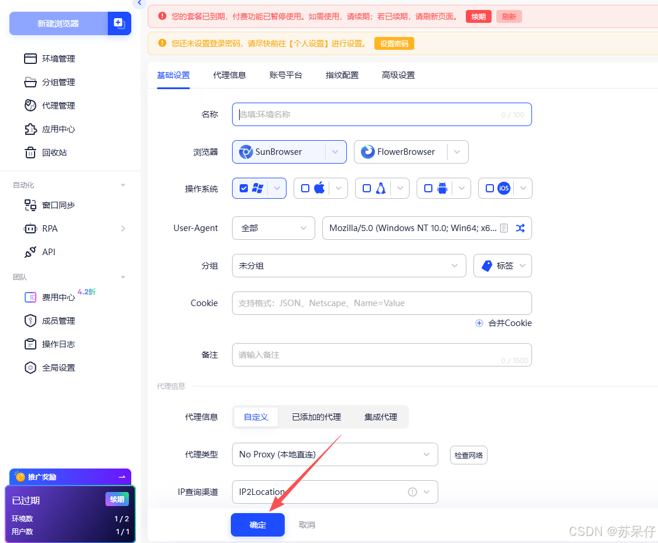
Task: Check the iOS operating system checkbox
Action: coord(489,188)
